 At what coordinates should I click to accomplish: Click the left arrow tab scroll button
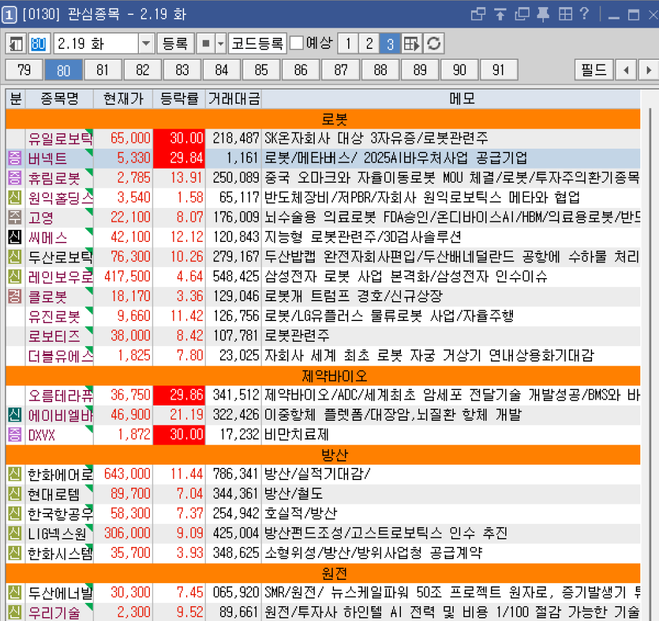(626, 70)
